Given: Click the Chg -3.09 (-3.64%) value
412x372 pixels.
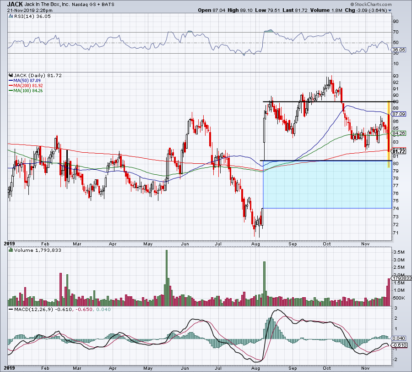Looking at the screenshot, I should 366,10.
